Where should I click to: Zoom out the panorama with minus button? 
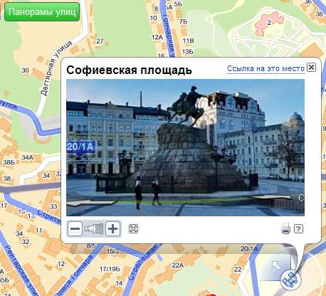point(75,228)
